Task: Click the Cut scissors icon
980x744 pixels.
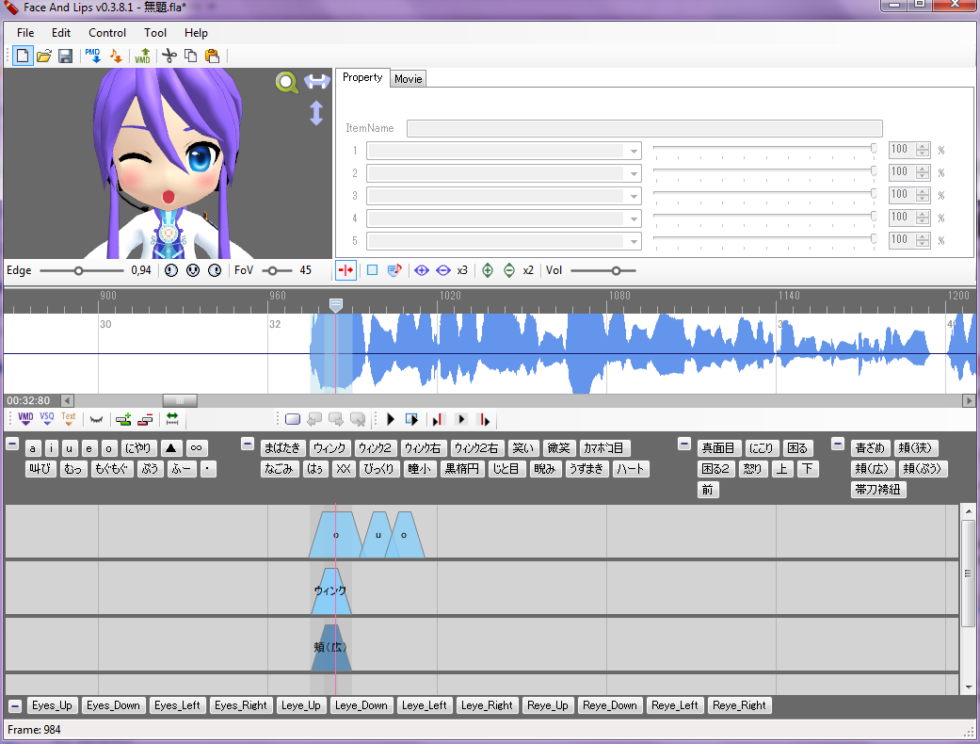Action: point(169,57)
